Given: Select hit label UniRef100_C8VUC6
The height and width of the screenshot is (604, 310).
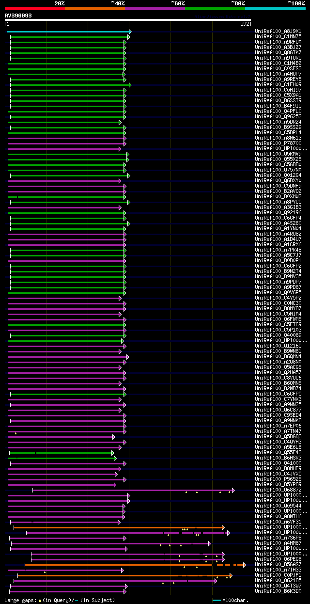Looking at the screenshot, I should pos(278,378).
